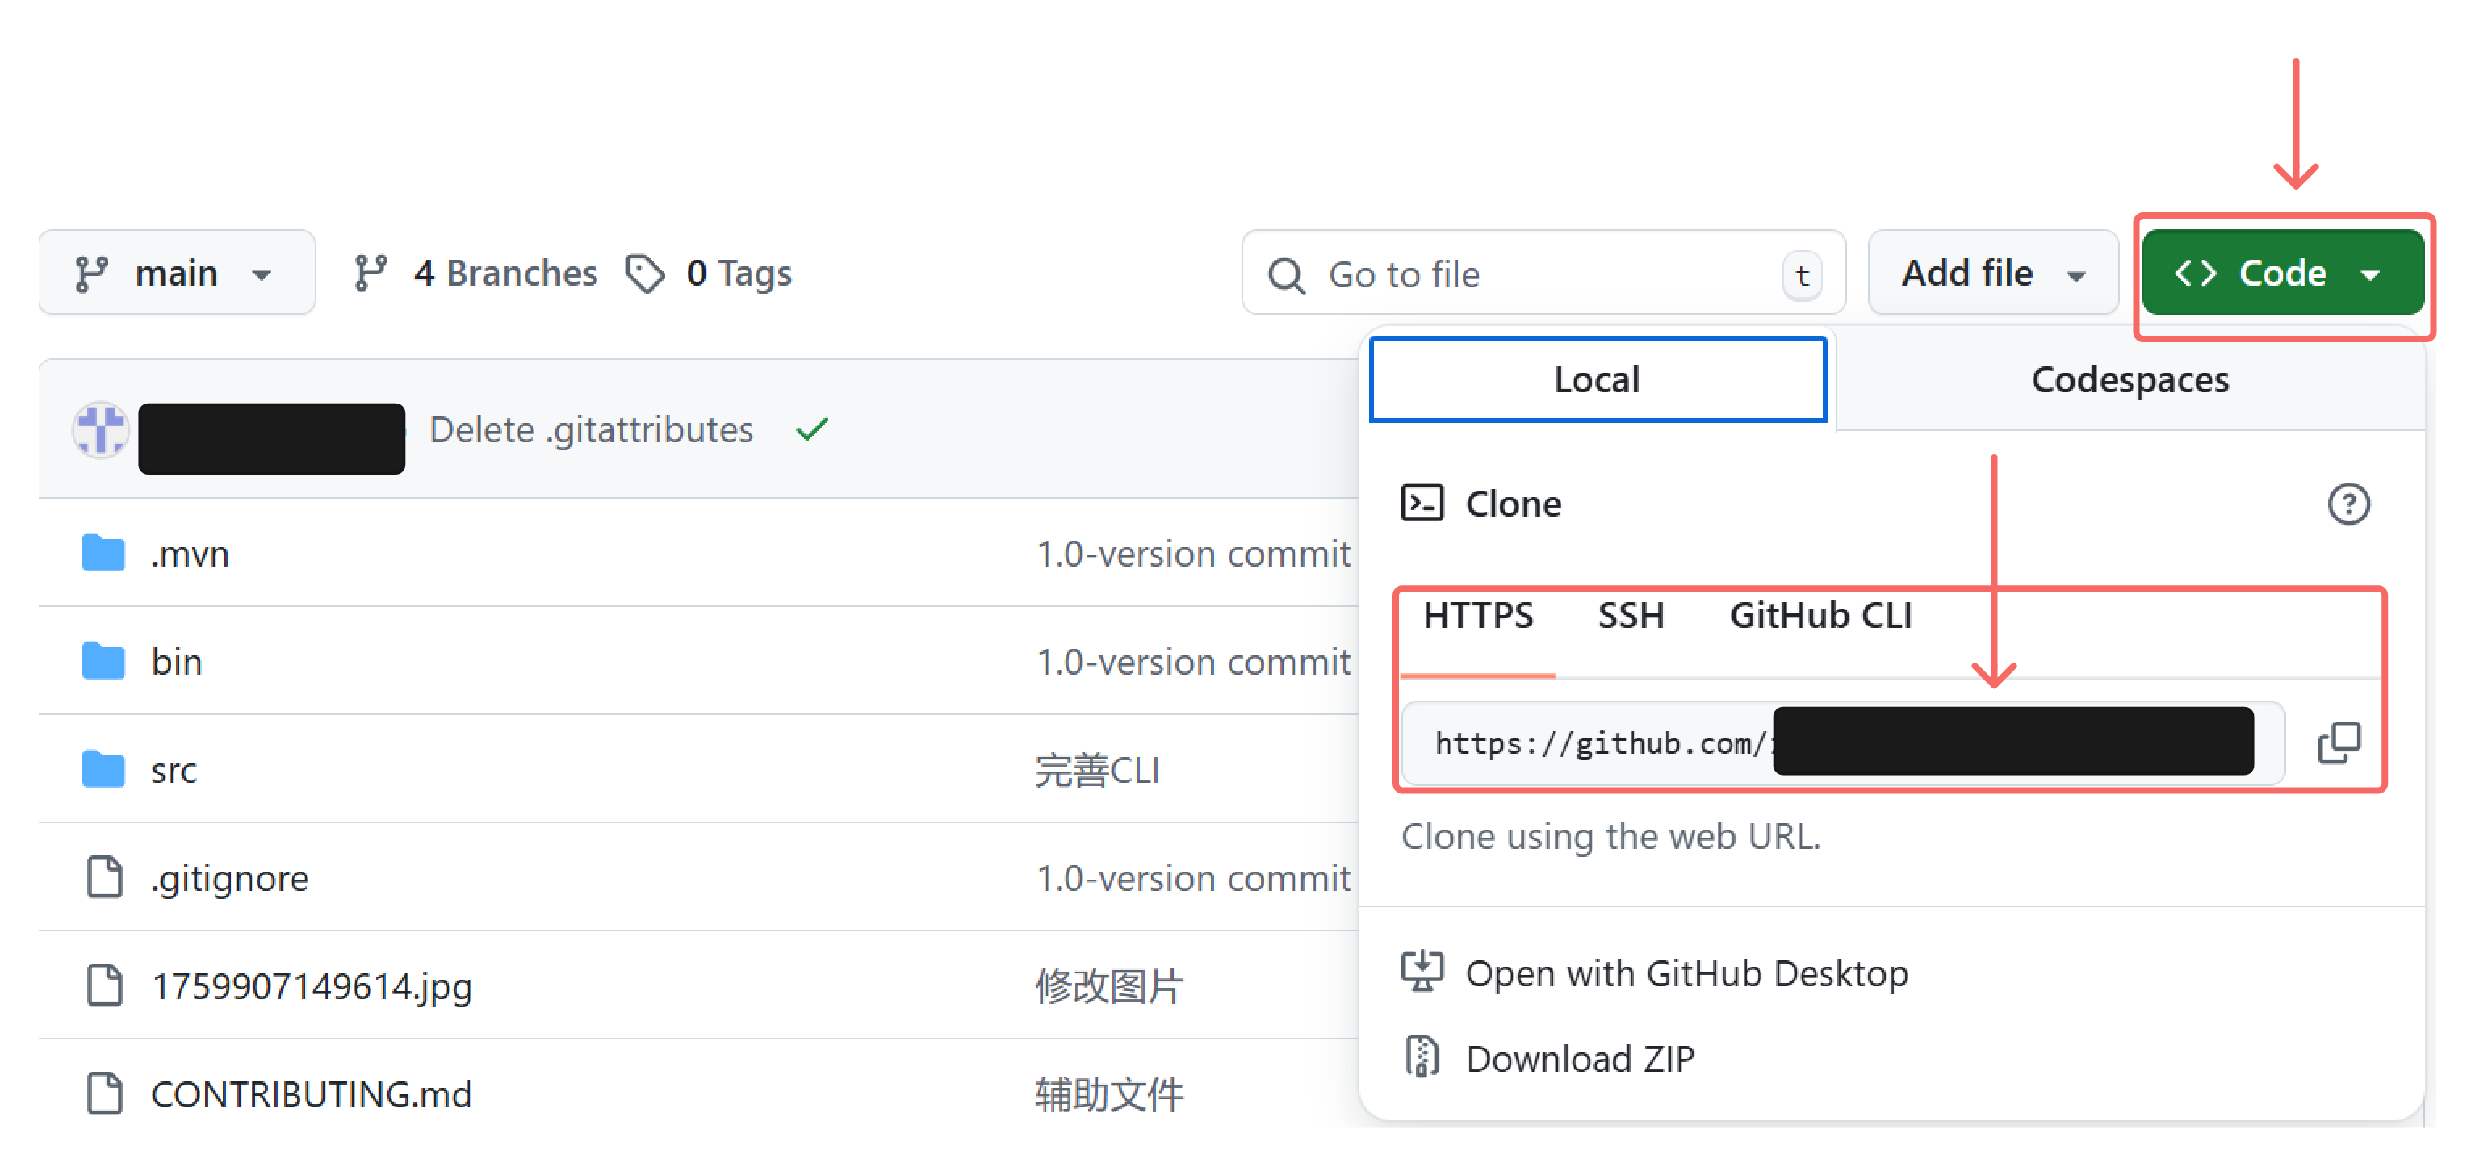Select the GitHub CLI tab
Image resolution: width=2475 pixels, height=1167 pixels.
coord(1819,616)
